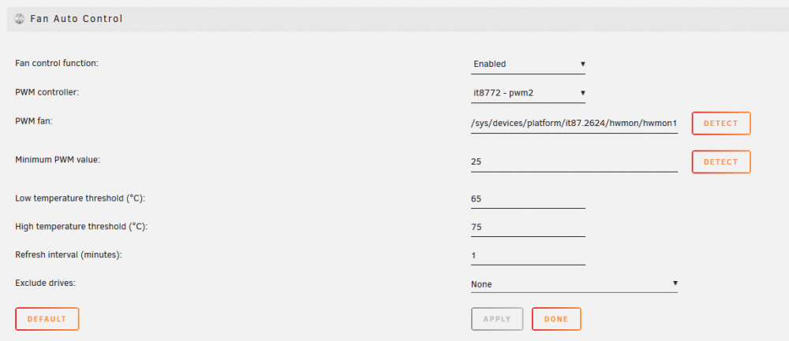
Task: Click the PWM fan path field
Action: [574, 124]
